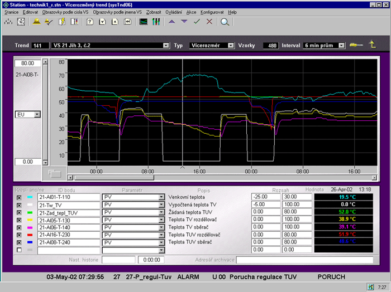Image resolution: width=391 pixels, height=292 pixels.
Task: Open the trend chart toolbar icon
Action: tap(144, 22)
